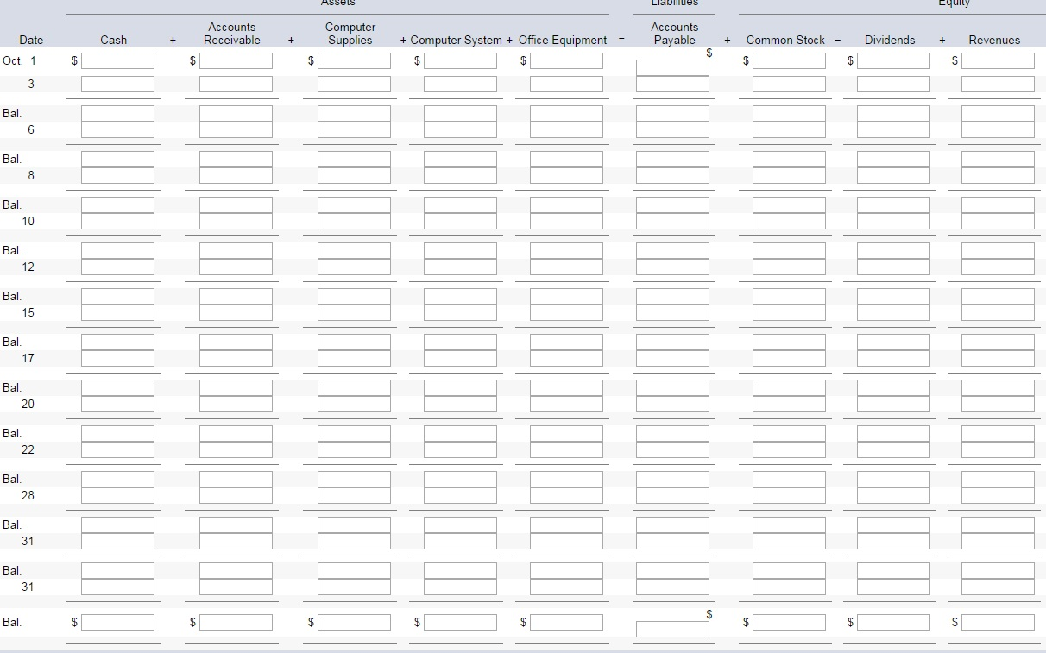Select the Revenues field in row 6
Viewport: 1046px width, 653px height.
(x=998, y=129)
